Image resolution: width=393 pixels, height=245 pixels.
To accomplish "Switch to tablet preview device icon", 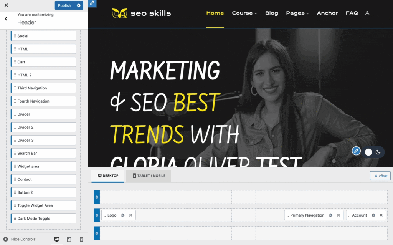I will point(69,239).
